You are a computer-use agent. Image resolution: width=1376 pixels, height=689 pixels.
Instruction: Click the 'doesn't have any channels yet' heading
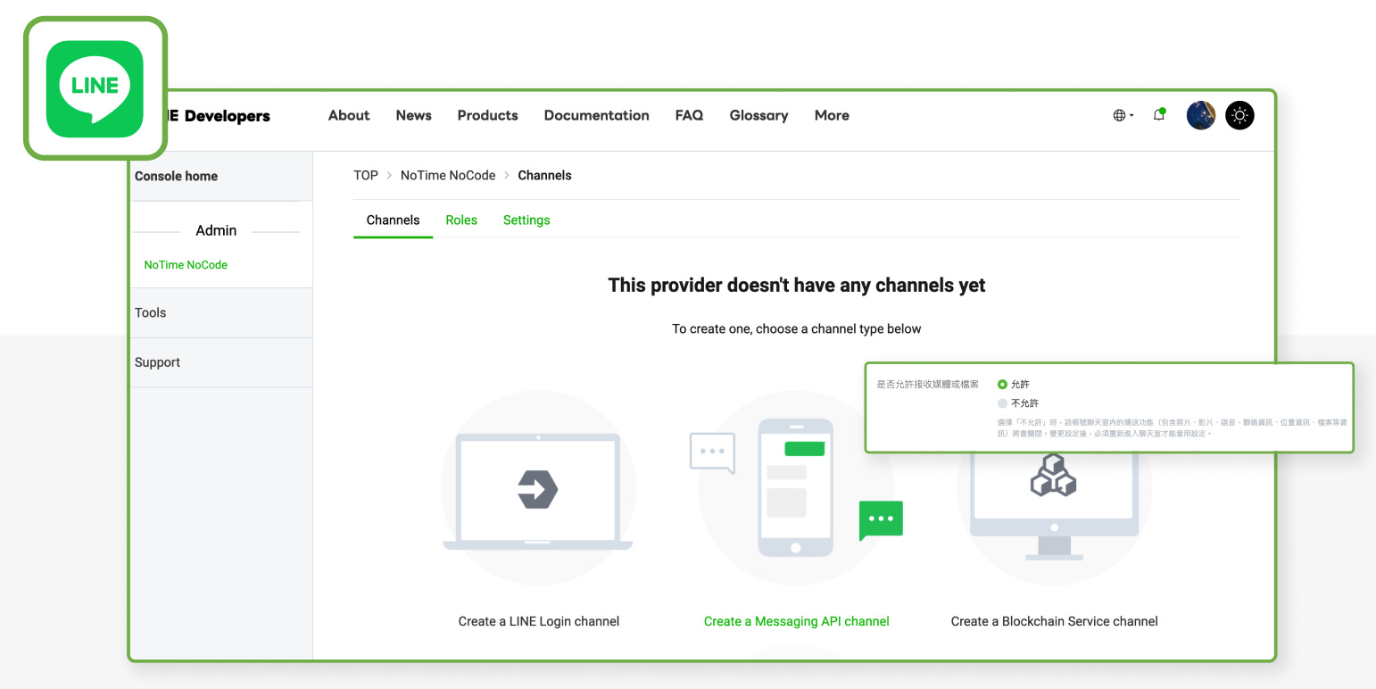tap(797, 286)
